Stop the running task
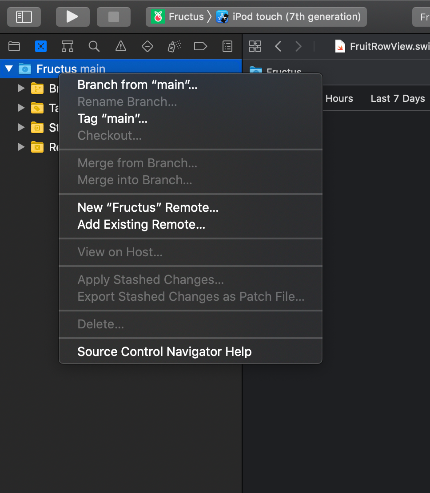This screenshot has height=493, width=430. (114, 17)
